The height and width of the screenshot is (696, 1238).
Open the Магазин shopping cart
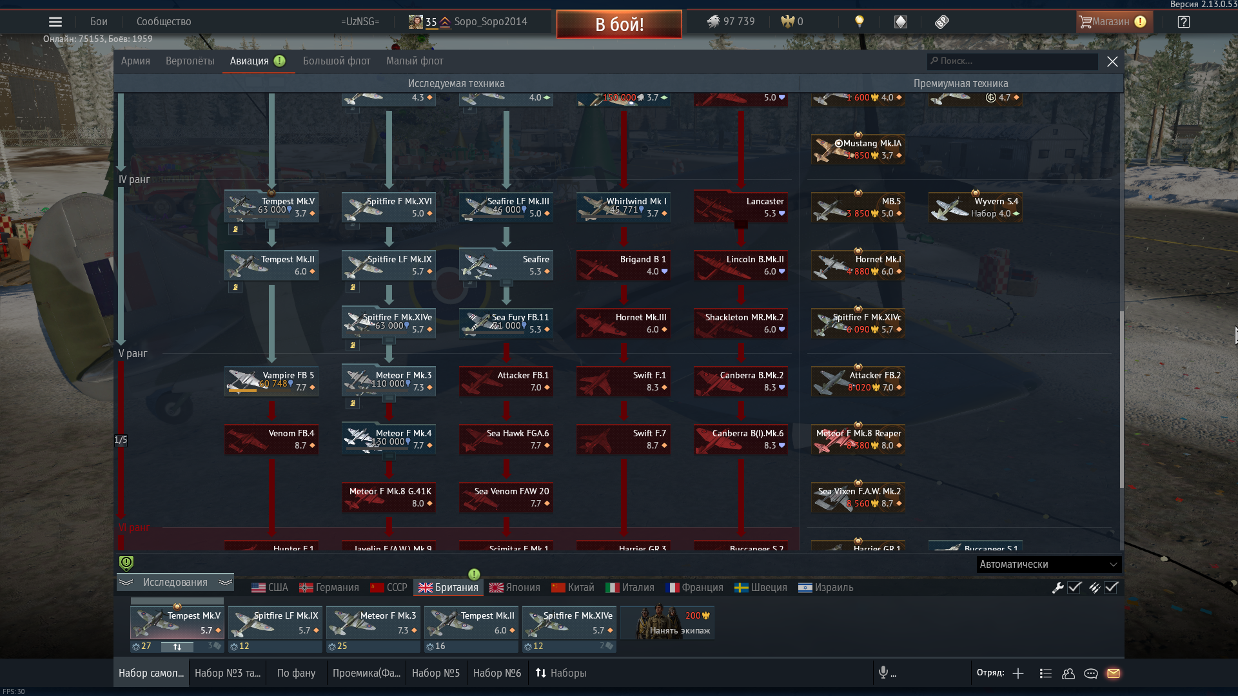tap(1114, 22)
